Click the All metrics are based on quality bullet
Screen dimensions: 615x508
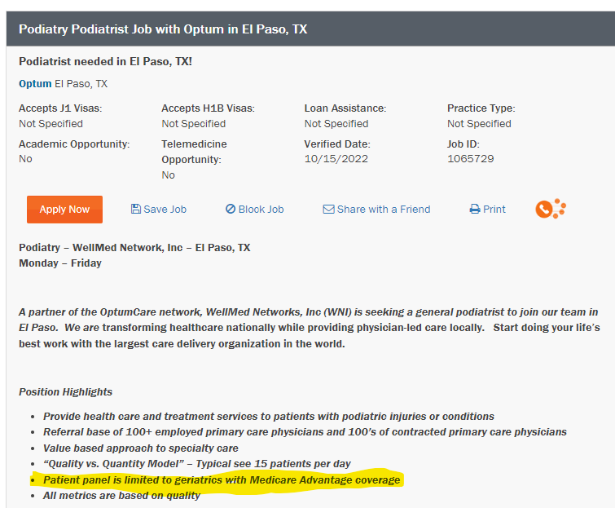[121, 496]
